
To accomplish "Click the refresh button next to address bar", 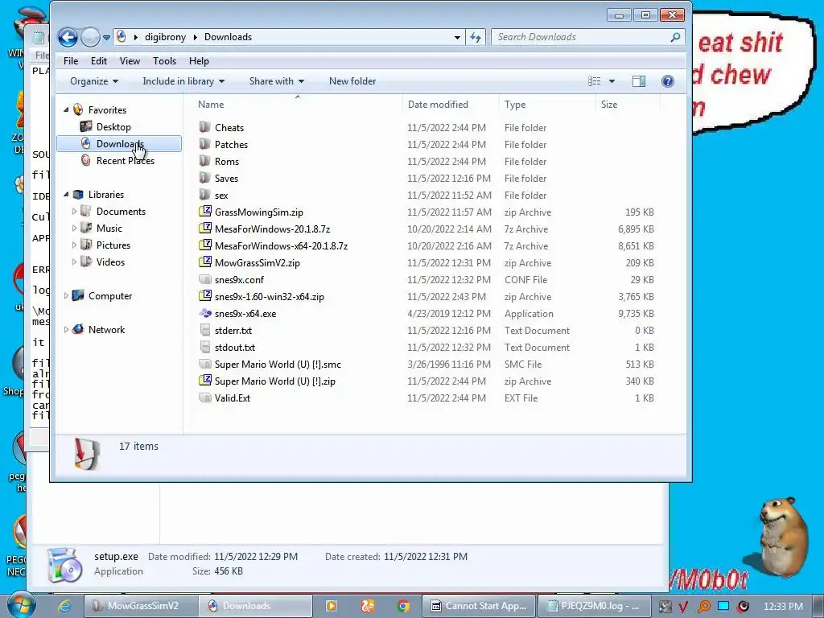I will click(476, 37).
